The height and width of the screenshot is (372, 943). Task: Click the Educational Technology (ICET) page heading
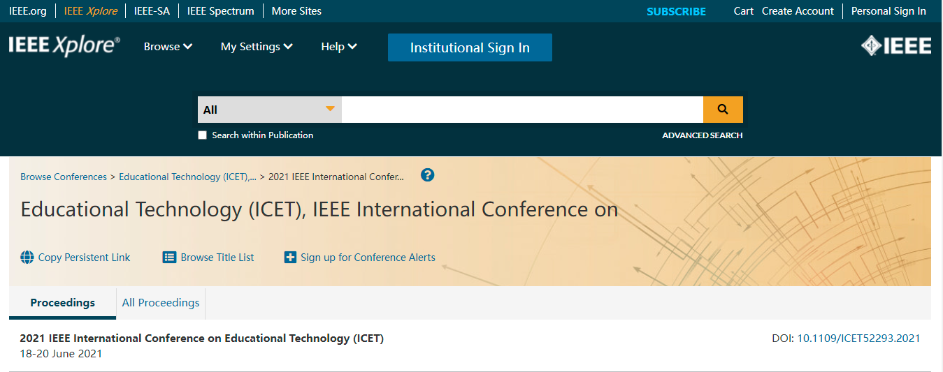(x=319, y=209)
